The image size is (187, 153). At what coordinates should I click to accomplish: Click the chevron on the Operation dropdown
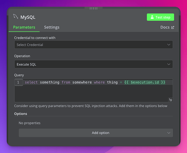(169, 64)
